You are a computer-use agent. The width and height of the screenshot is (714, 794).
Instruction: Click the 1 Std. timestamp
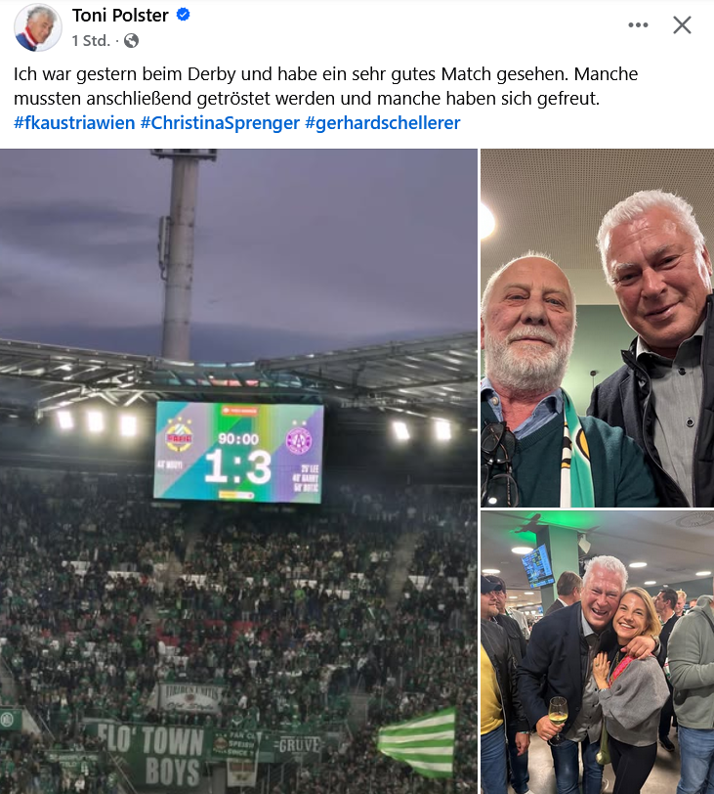pos(91,40)
